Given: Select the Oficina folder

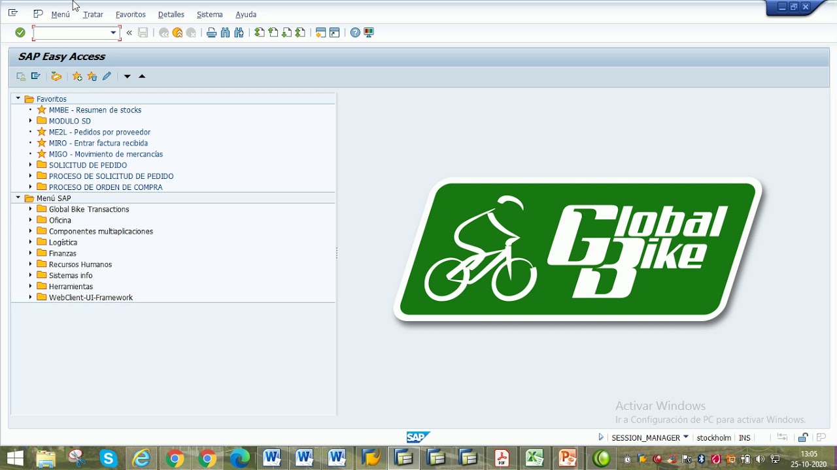Looking at the screenshot, I should [60, 220].
